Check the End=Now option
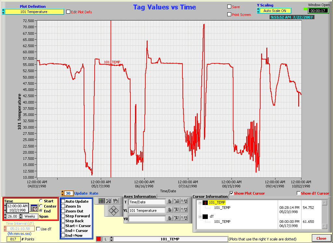Image resolution: width=333 pixels, height=243 pixels. [x=63, y=235]
